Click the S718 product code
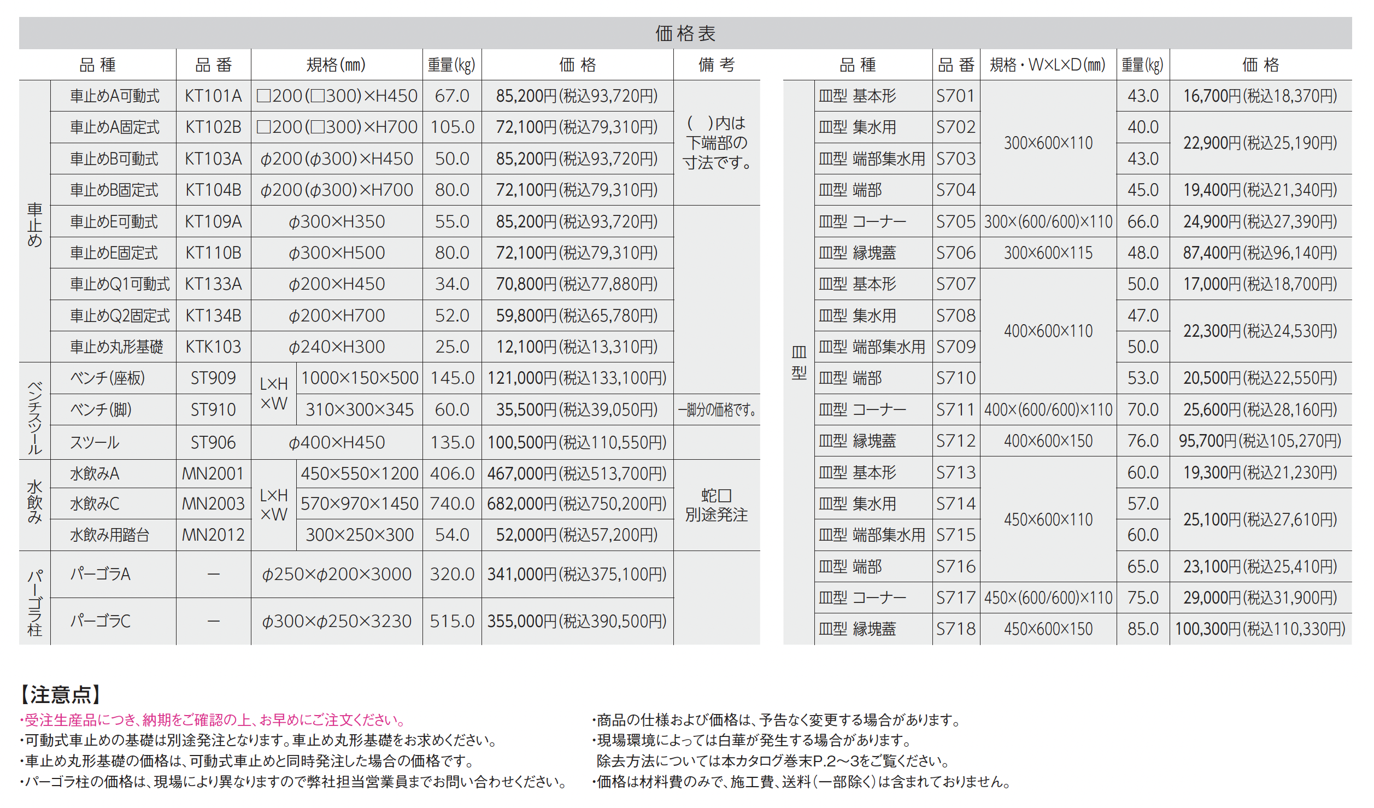 tap(955, 629)
